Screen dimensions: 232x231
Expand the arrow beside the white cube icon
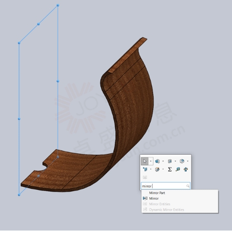coord(188,161)
